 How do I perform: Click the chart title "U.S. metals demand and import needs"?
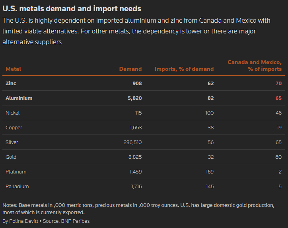click(72, 8)
